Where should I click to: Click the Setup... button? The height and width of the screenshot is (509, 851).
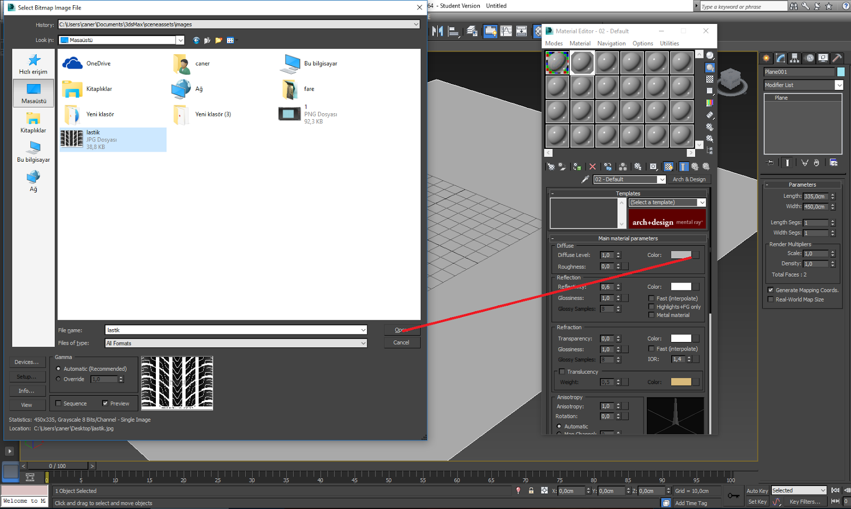pyautogui.click(x=27, y=377)
